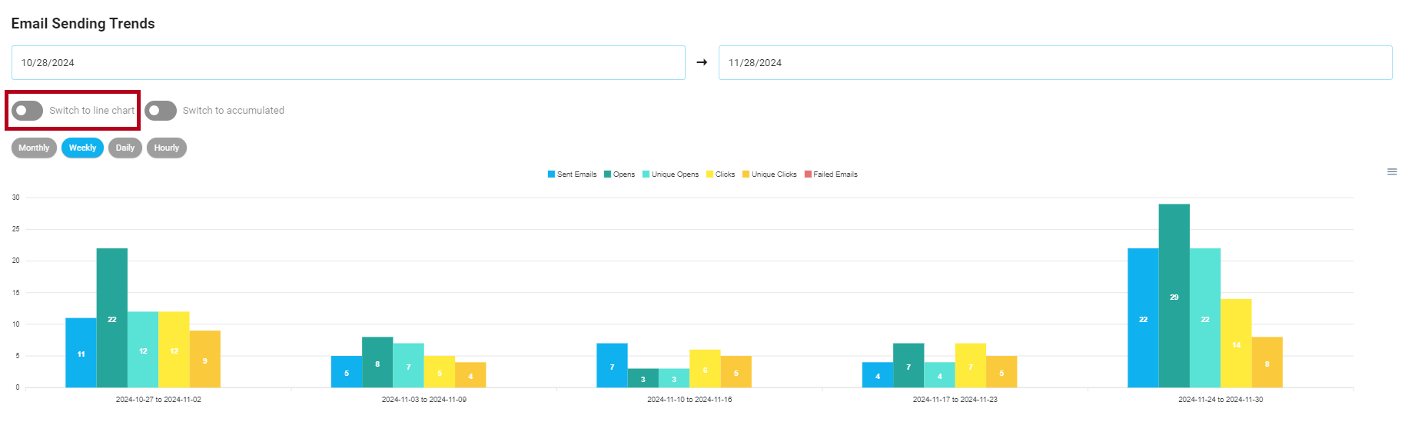Viewport: 1415px width, 442px height.
Task: Click axis label 2024-11-10 to 2024-11-16
Action: (x=689, y=400)
